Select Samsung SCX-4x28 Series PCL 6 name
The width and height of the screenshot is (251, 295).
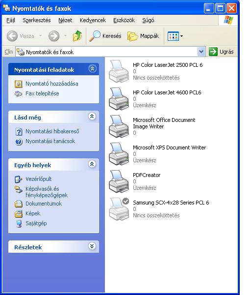pos(171,203)
